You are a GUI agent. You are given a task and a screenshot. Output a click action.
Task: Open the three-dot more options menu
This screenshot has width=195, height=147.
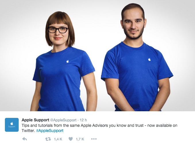pos(94,139)
